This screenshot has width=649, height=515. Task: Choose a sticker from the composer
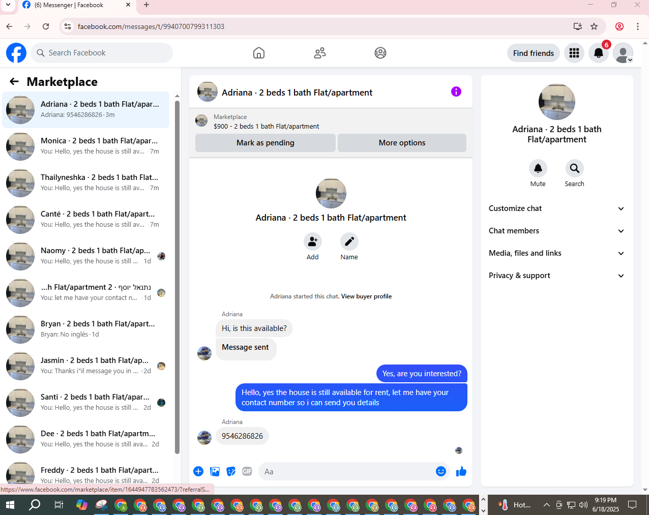231,471
